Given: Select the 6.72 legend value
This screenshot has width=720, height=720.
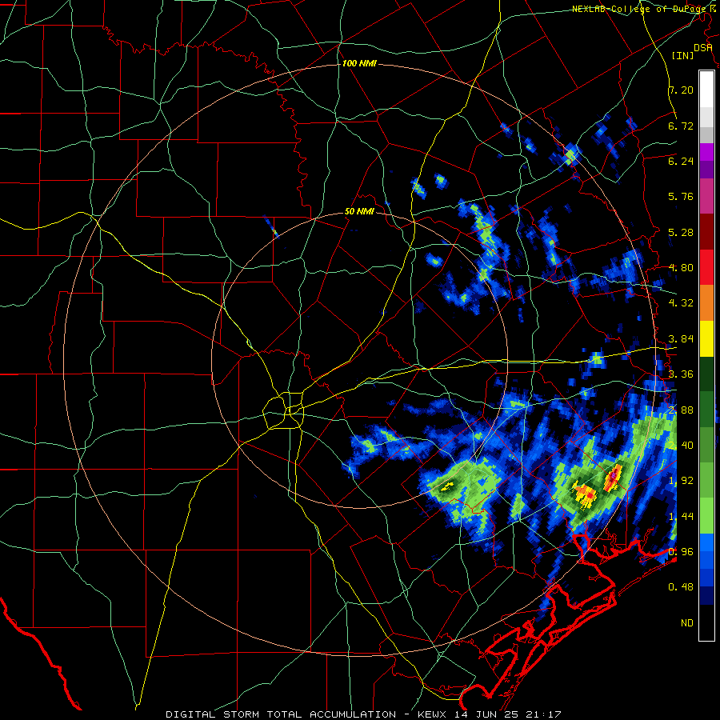Looking at the screenshot, I should click(681, 126).
